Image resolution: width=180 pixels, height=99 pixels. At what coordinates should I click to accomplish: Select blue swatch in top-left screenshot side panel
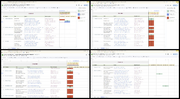(79, 14)
